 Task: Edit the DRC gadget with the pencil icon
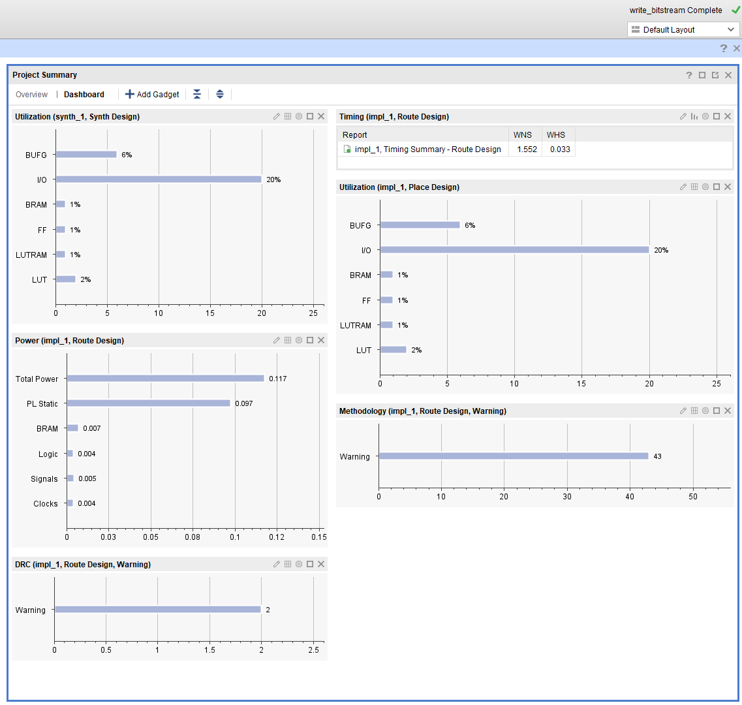276,565
